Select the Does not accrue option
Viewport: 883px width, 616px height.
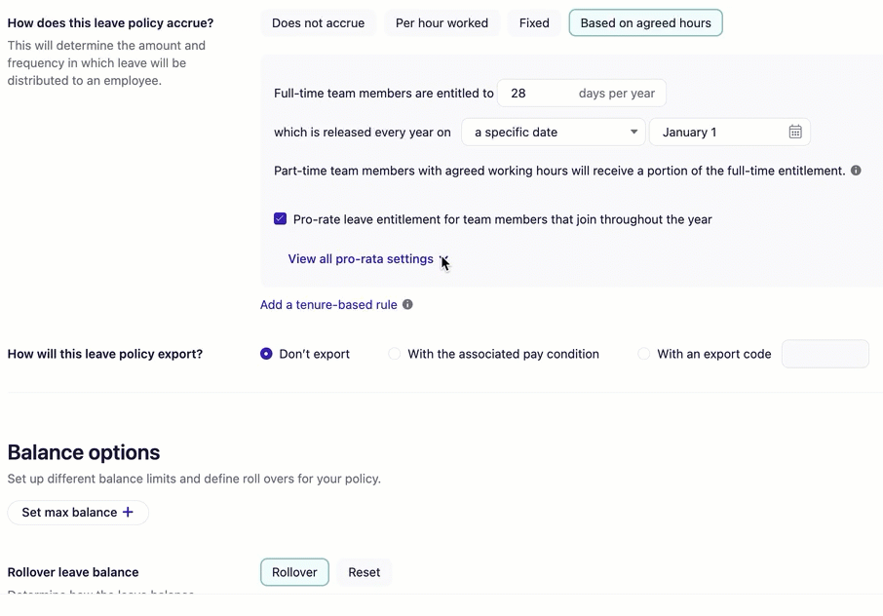(318, 23)
